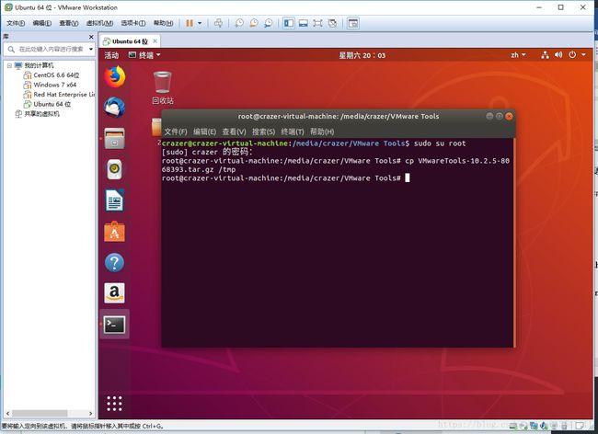This screenshot has height=434, width=598.
Task: Select the 回收站 trash icon on the desktop
Action: coord(163,88)
